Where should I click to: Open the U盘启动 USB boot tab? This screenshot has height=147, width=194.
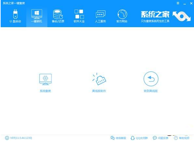point(15,16)
